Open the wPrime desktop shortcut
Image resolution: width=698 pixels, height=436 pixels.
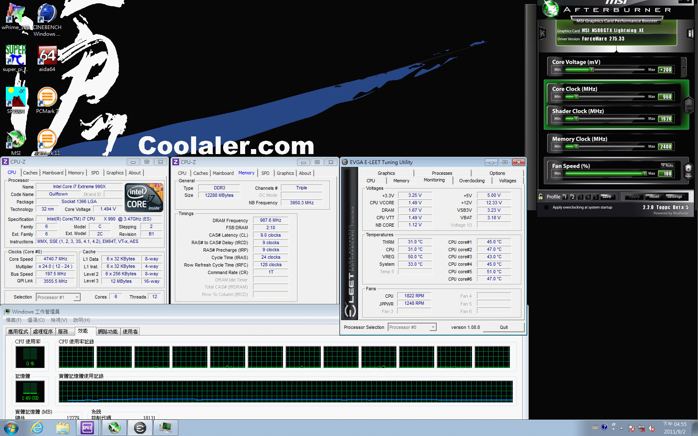click(x=16, y=16)
